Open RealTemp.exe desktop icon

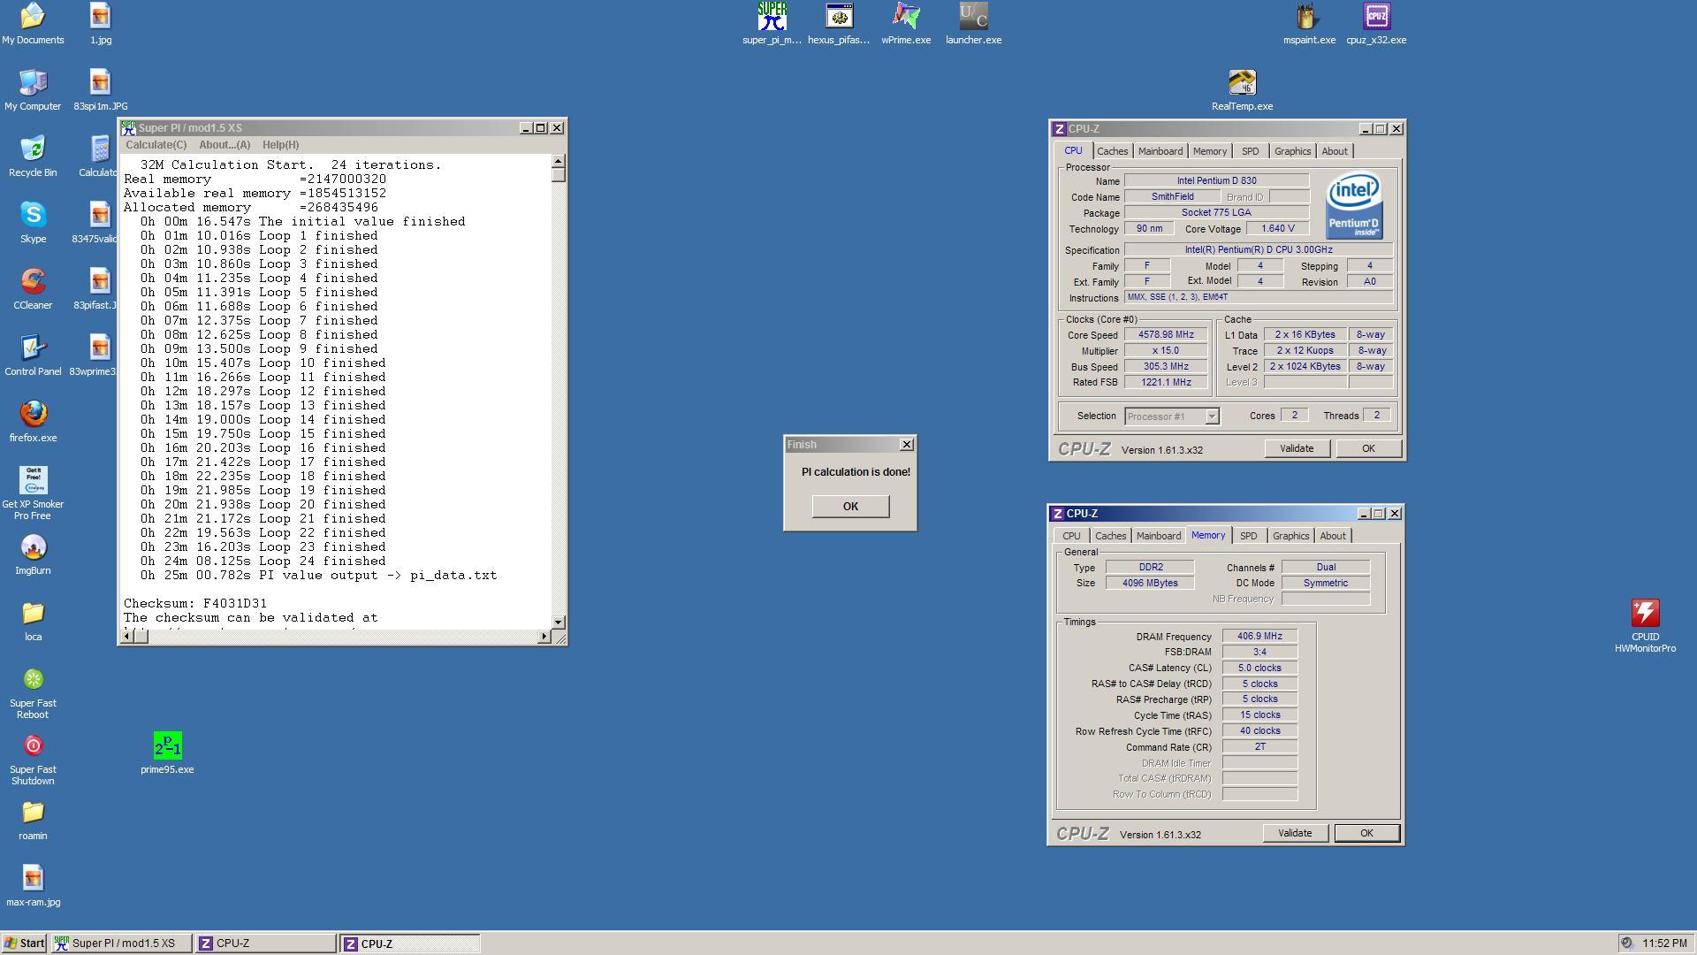1242,89
